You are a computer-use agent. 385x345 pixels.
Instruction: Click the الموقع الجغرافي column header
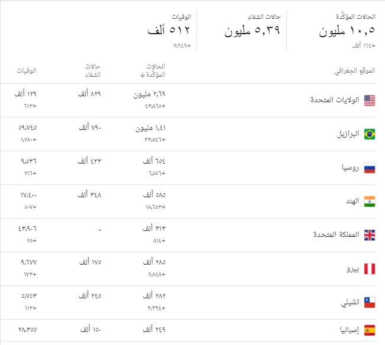355,71
